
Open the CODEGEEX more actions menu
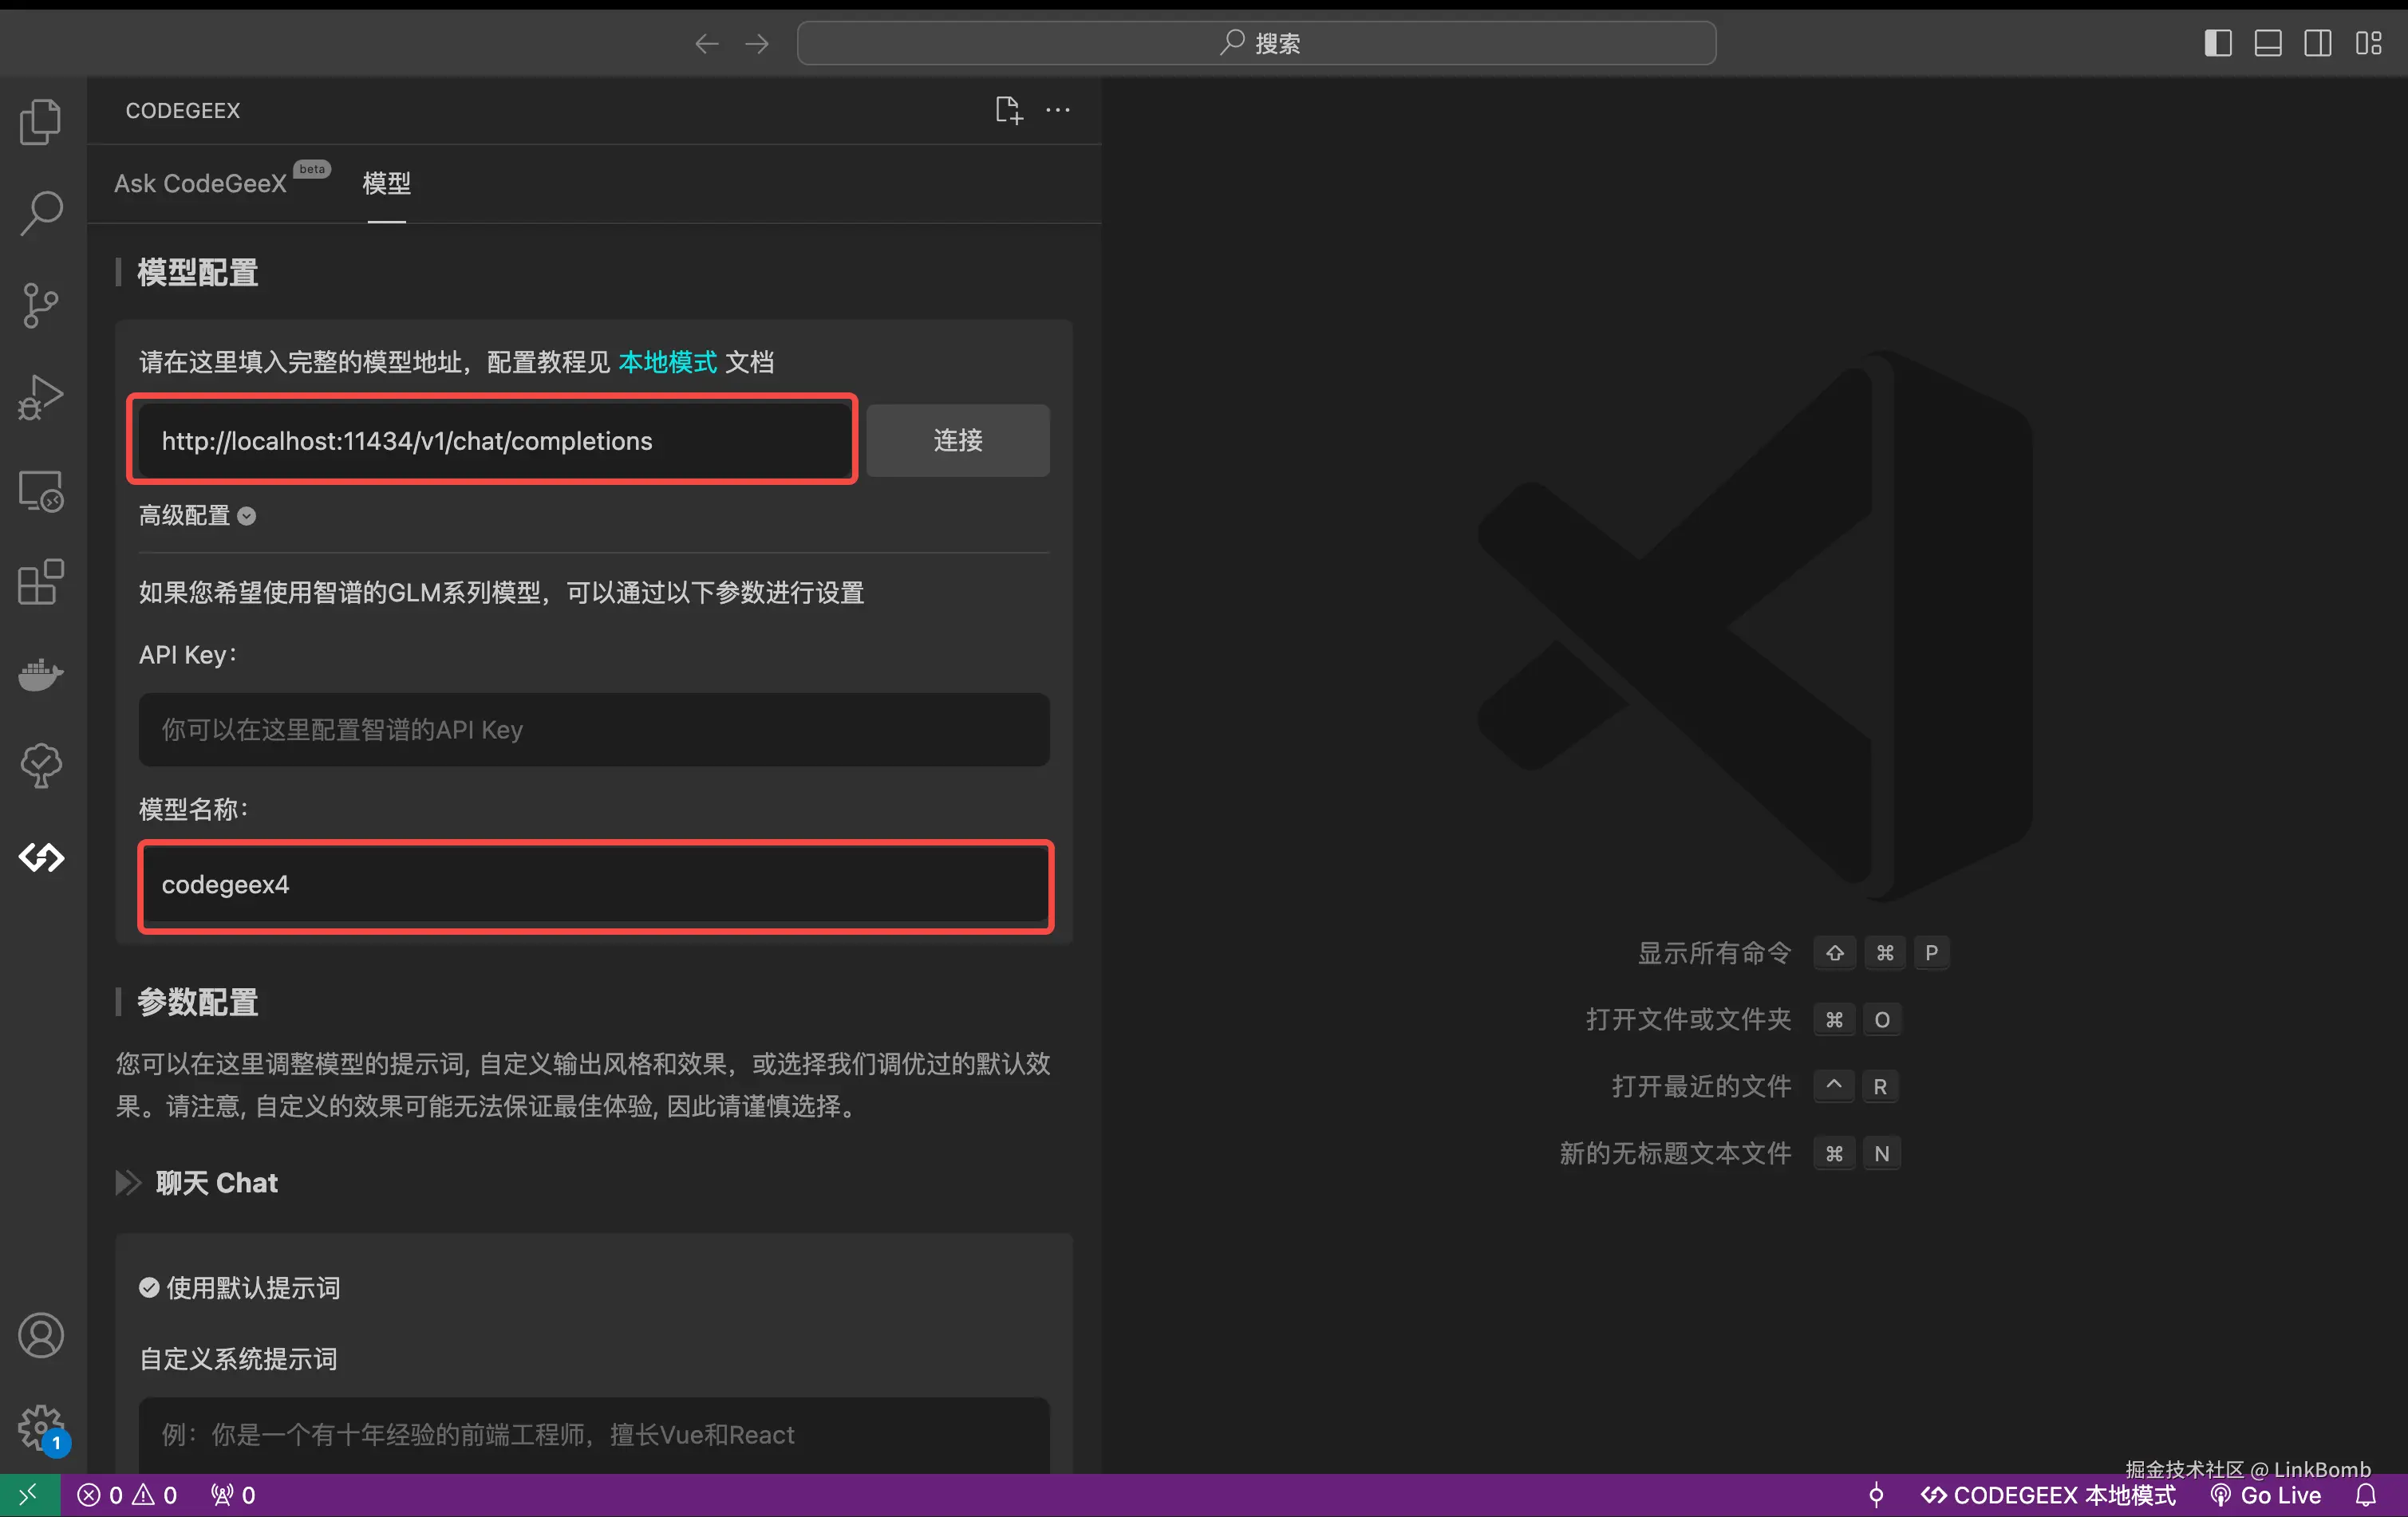(1058, 110)
